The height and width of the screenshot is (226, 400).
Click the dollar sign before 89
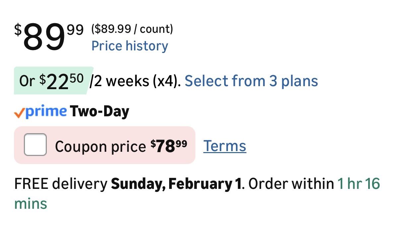[18, 29]
